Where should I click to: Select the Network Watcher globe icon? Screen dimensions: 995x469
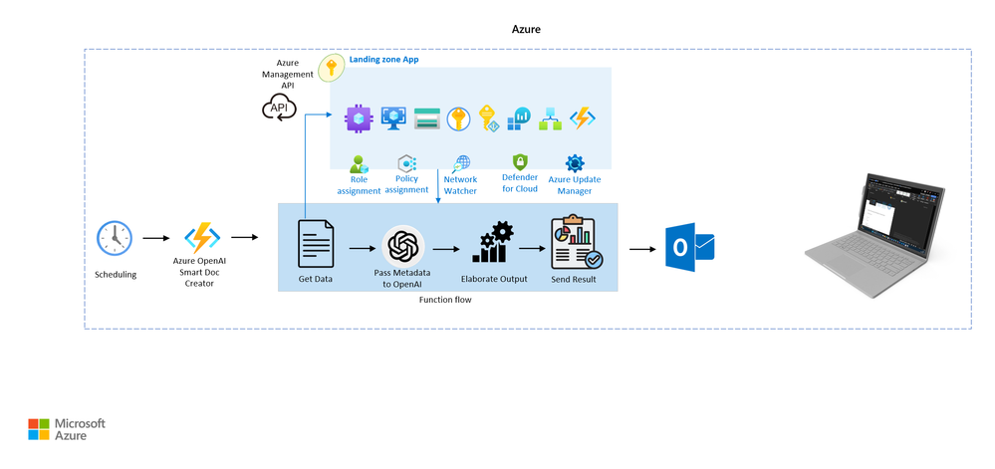[461, 164]
